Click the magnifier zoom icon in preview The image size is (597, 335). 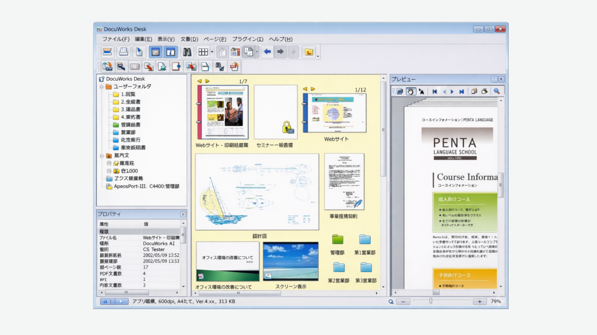(497, 91)
